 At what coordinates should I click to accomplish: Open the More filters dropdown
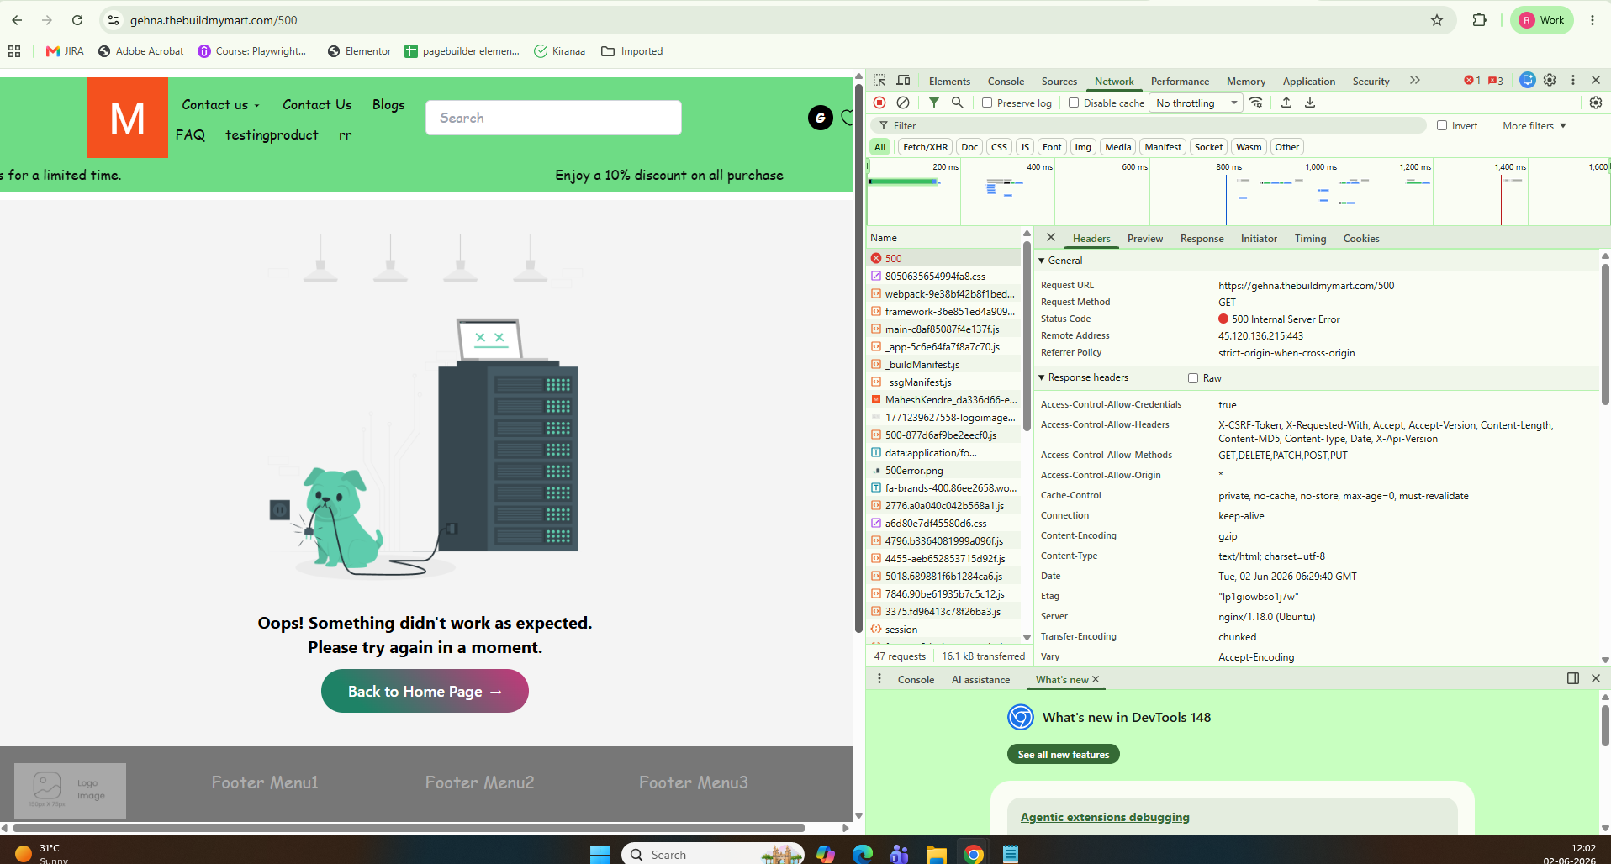coord(1534,125)
